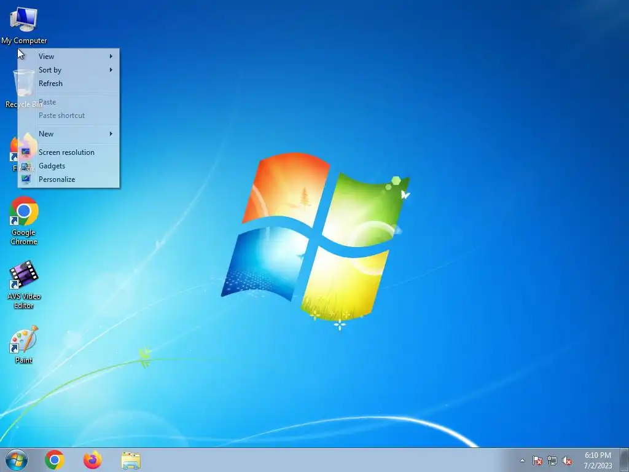
Task: Choose Personalize in the context menu
Action: [69, 179]
